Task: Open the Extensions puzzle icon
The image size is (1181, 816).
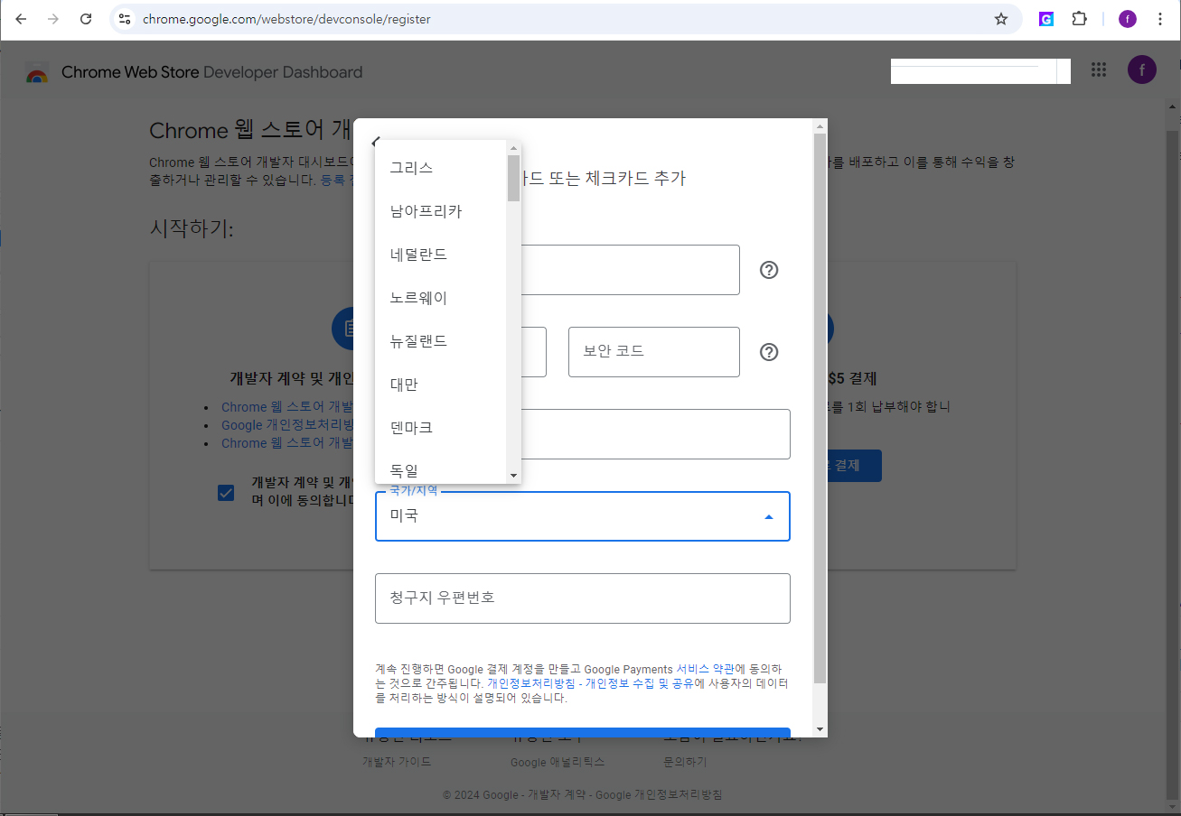Action: pos(1079,19)
